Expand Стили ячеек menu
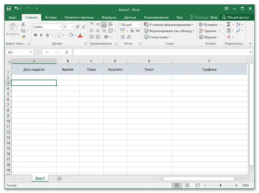The height and width of the screenshot is (193, 259). pyautogui.click(x=157, y=37)
